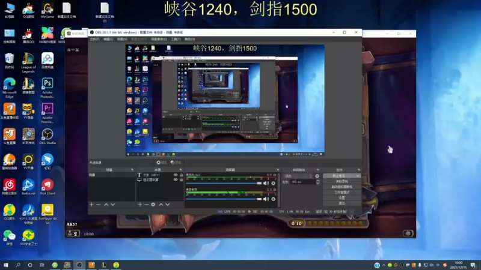Open the Tools menu in OBS
The height and width of the screenshot is (270, 481).
tap(176, 39)
